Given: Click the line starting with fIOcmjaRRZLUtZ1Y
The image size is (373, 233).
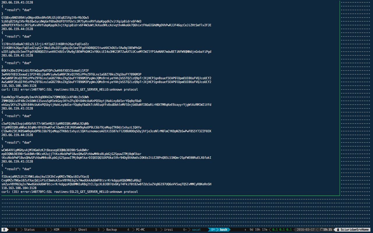Looking at the screenshot, I should pyautogui.click(x=45, y=176).
